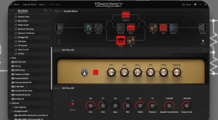The width and height of the screenshot is (218, 120).
Task: Click the Vol2 knob on amp faceplate
Action: pos(124,72)
